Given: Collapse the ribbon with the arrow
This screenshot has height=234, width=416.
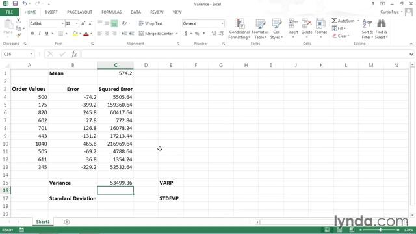Looking at the screenshot, I should 411,44.
